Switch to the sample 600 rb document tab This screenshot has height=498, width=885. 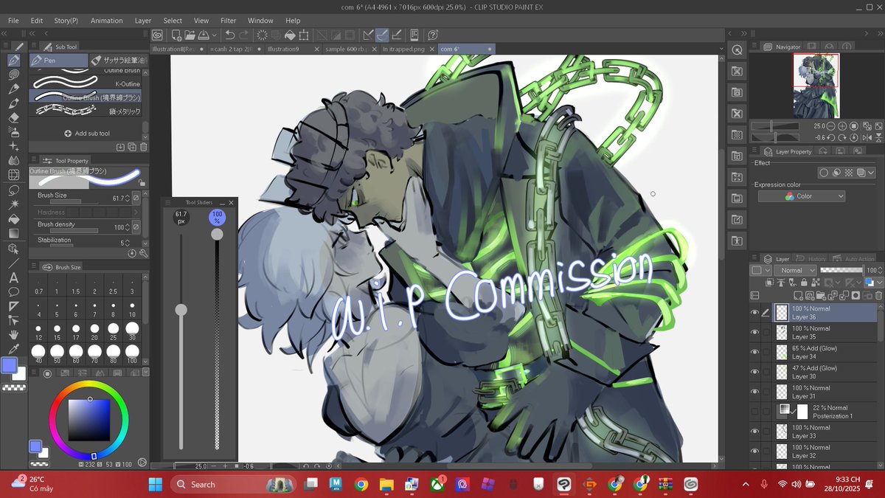click(346, 49)
